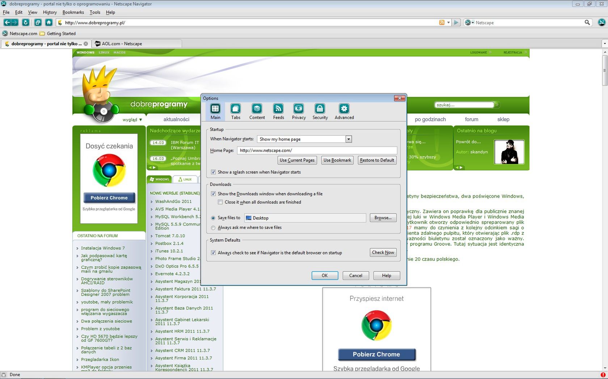
Task: Click the Restore to Default button
Action: [x=377, y=160]
